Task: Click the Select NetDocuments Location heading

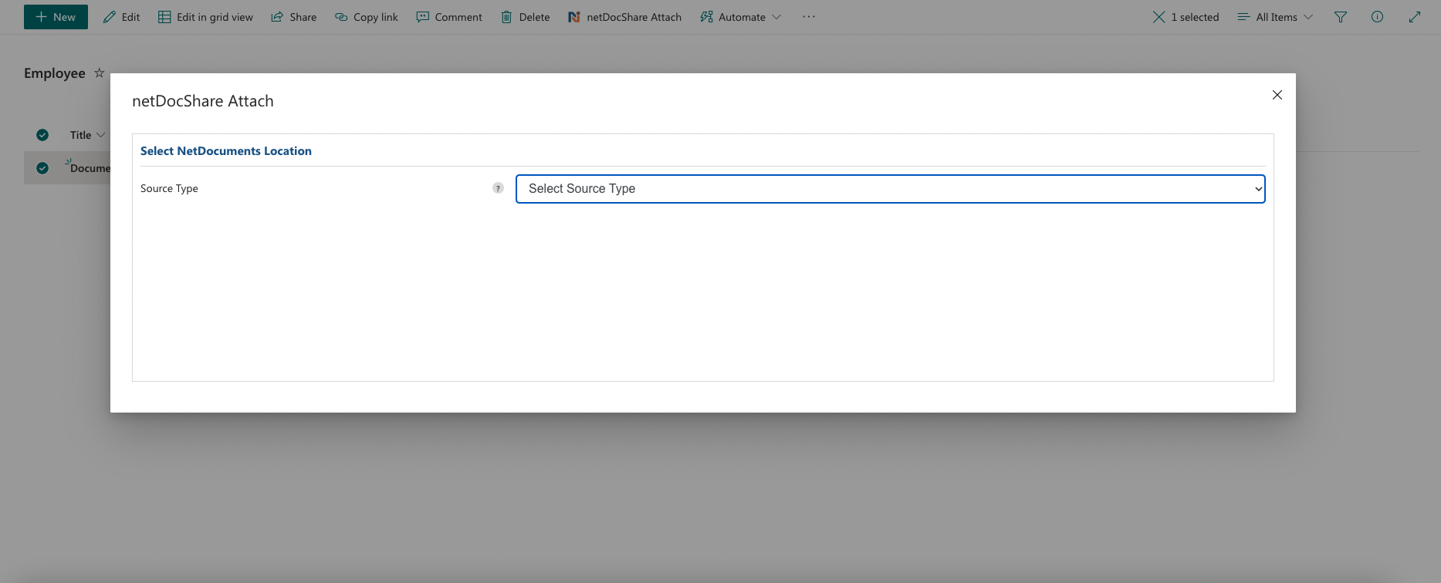Action: (226, 151)
